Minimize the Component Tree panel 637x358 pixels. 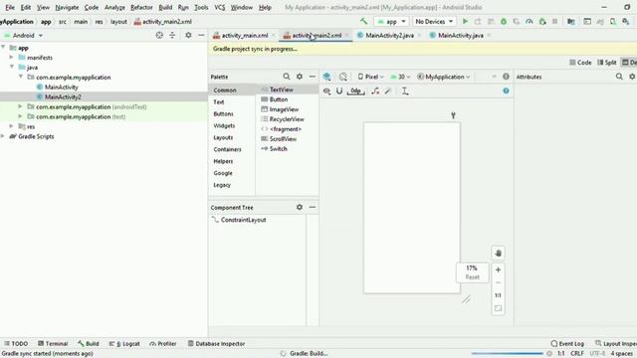click(x=312, y=207)
